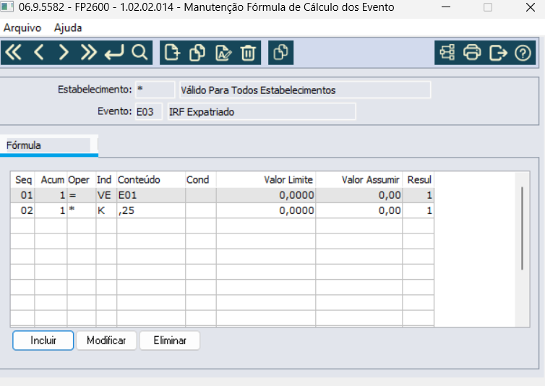Click the Ind cell K
Screen dimensions: 545x386
106,210
